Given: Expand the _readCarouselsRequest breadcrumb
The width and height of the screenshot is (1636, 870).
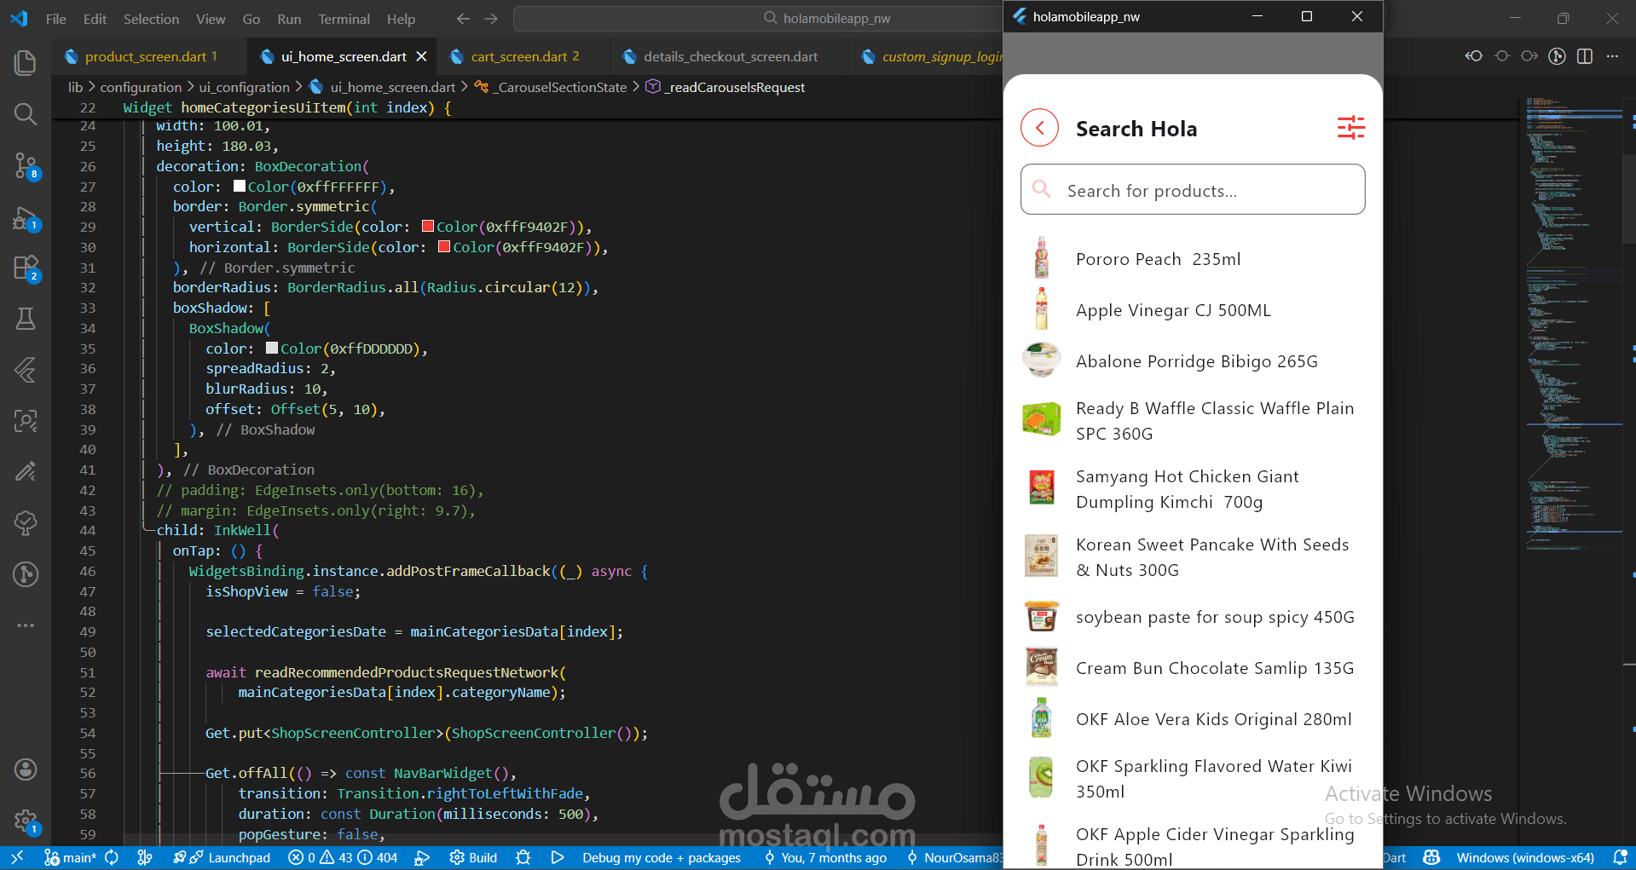Looking at the screenshot, I should tap(735, 87).
